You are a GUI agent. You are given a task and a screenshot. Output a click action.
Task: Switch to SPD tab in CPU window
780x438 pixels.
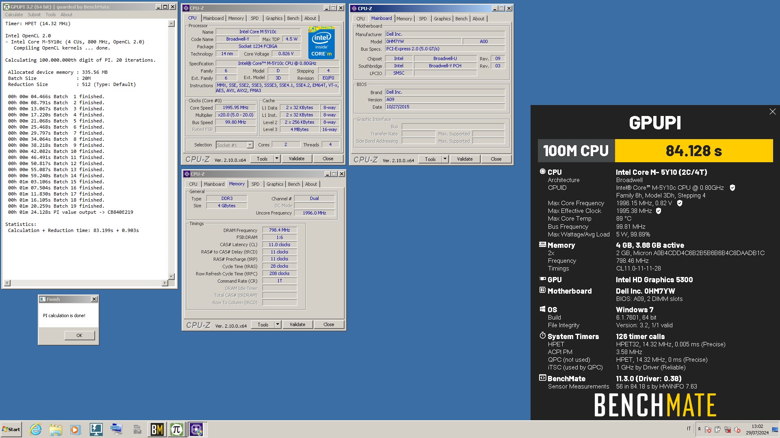pos(254,18)
